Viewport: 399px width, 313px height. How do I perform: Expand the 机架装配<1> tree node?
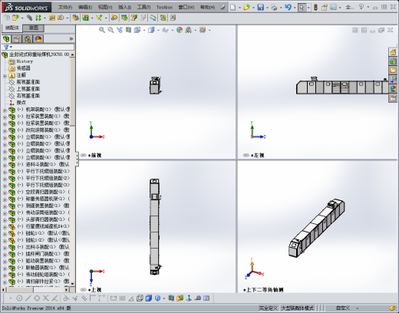(x=5, y=110)
